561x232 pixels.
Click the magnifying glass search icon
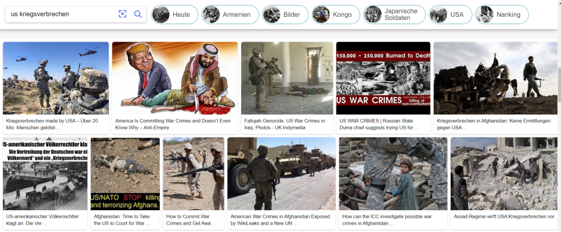coord(138,14)
